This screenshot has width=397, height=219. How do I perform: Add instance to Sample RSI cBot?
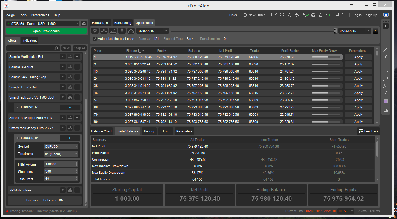click(77, 67)
